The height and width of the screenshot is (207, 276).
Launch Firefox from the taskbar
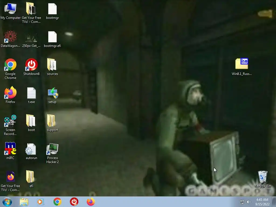point(91,202)
